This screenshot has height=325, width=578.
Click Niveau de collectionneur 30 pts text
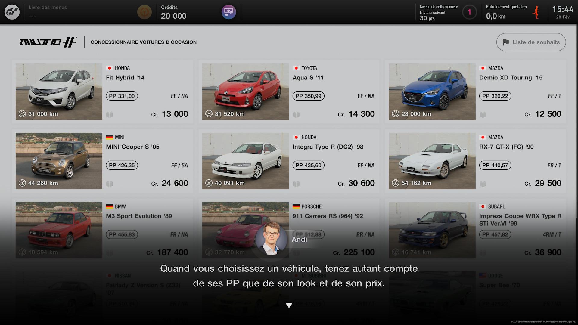(439, 12)
